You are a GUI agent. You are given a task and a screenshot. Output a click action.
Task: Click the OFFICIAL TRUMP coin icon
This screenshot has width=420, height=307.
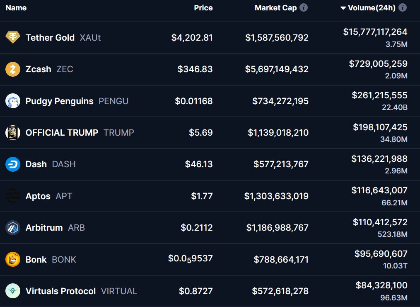(12, 132)
